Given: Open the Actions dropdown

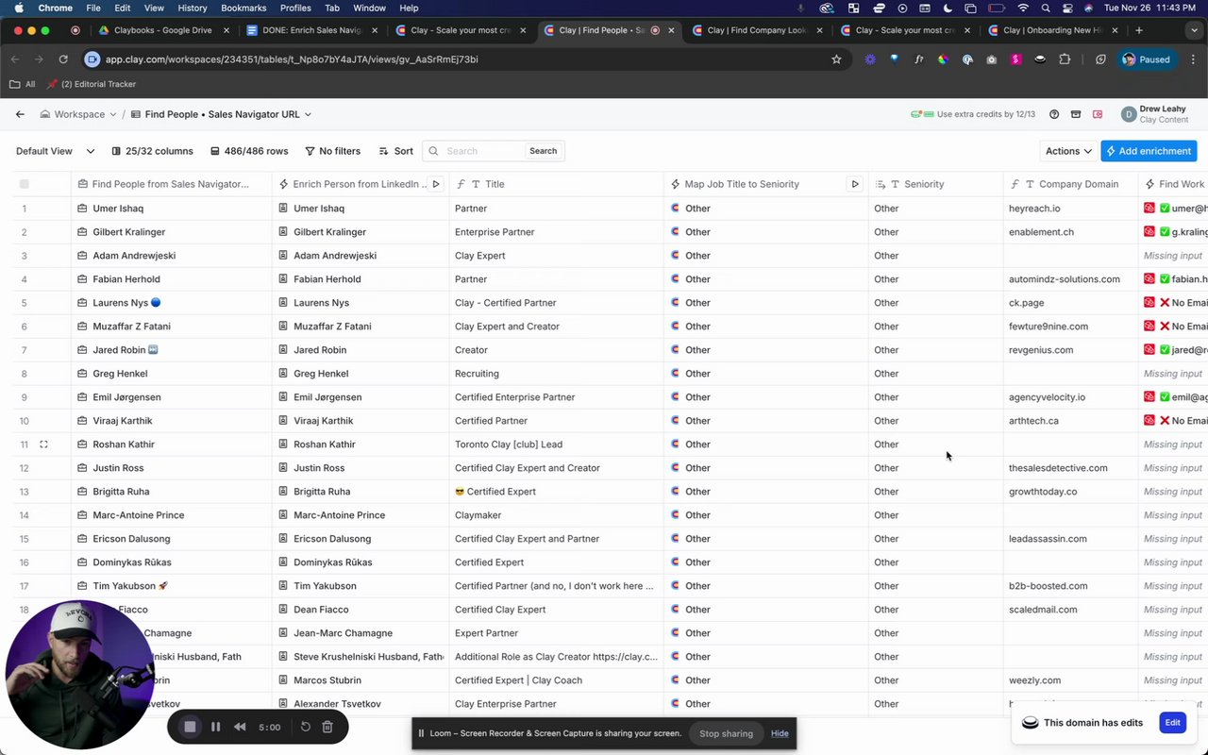Looking at the screenshot, I should tap(1068, 151).
